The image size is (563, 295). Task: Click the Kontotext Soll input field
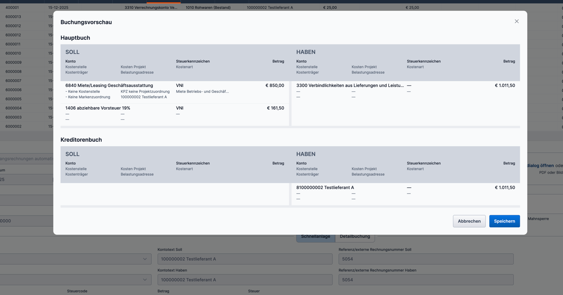coord(245,259)
